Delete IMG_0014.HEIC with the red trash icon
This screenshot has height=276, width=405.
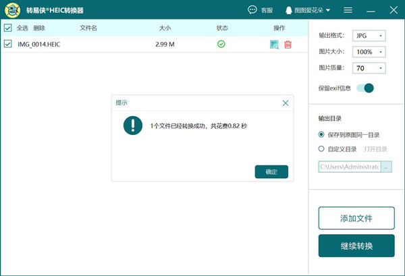(288, 45)
